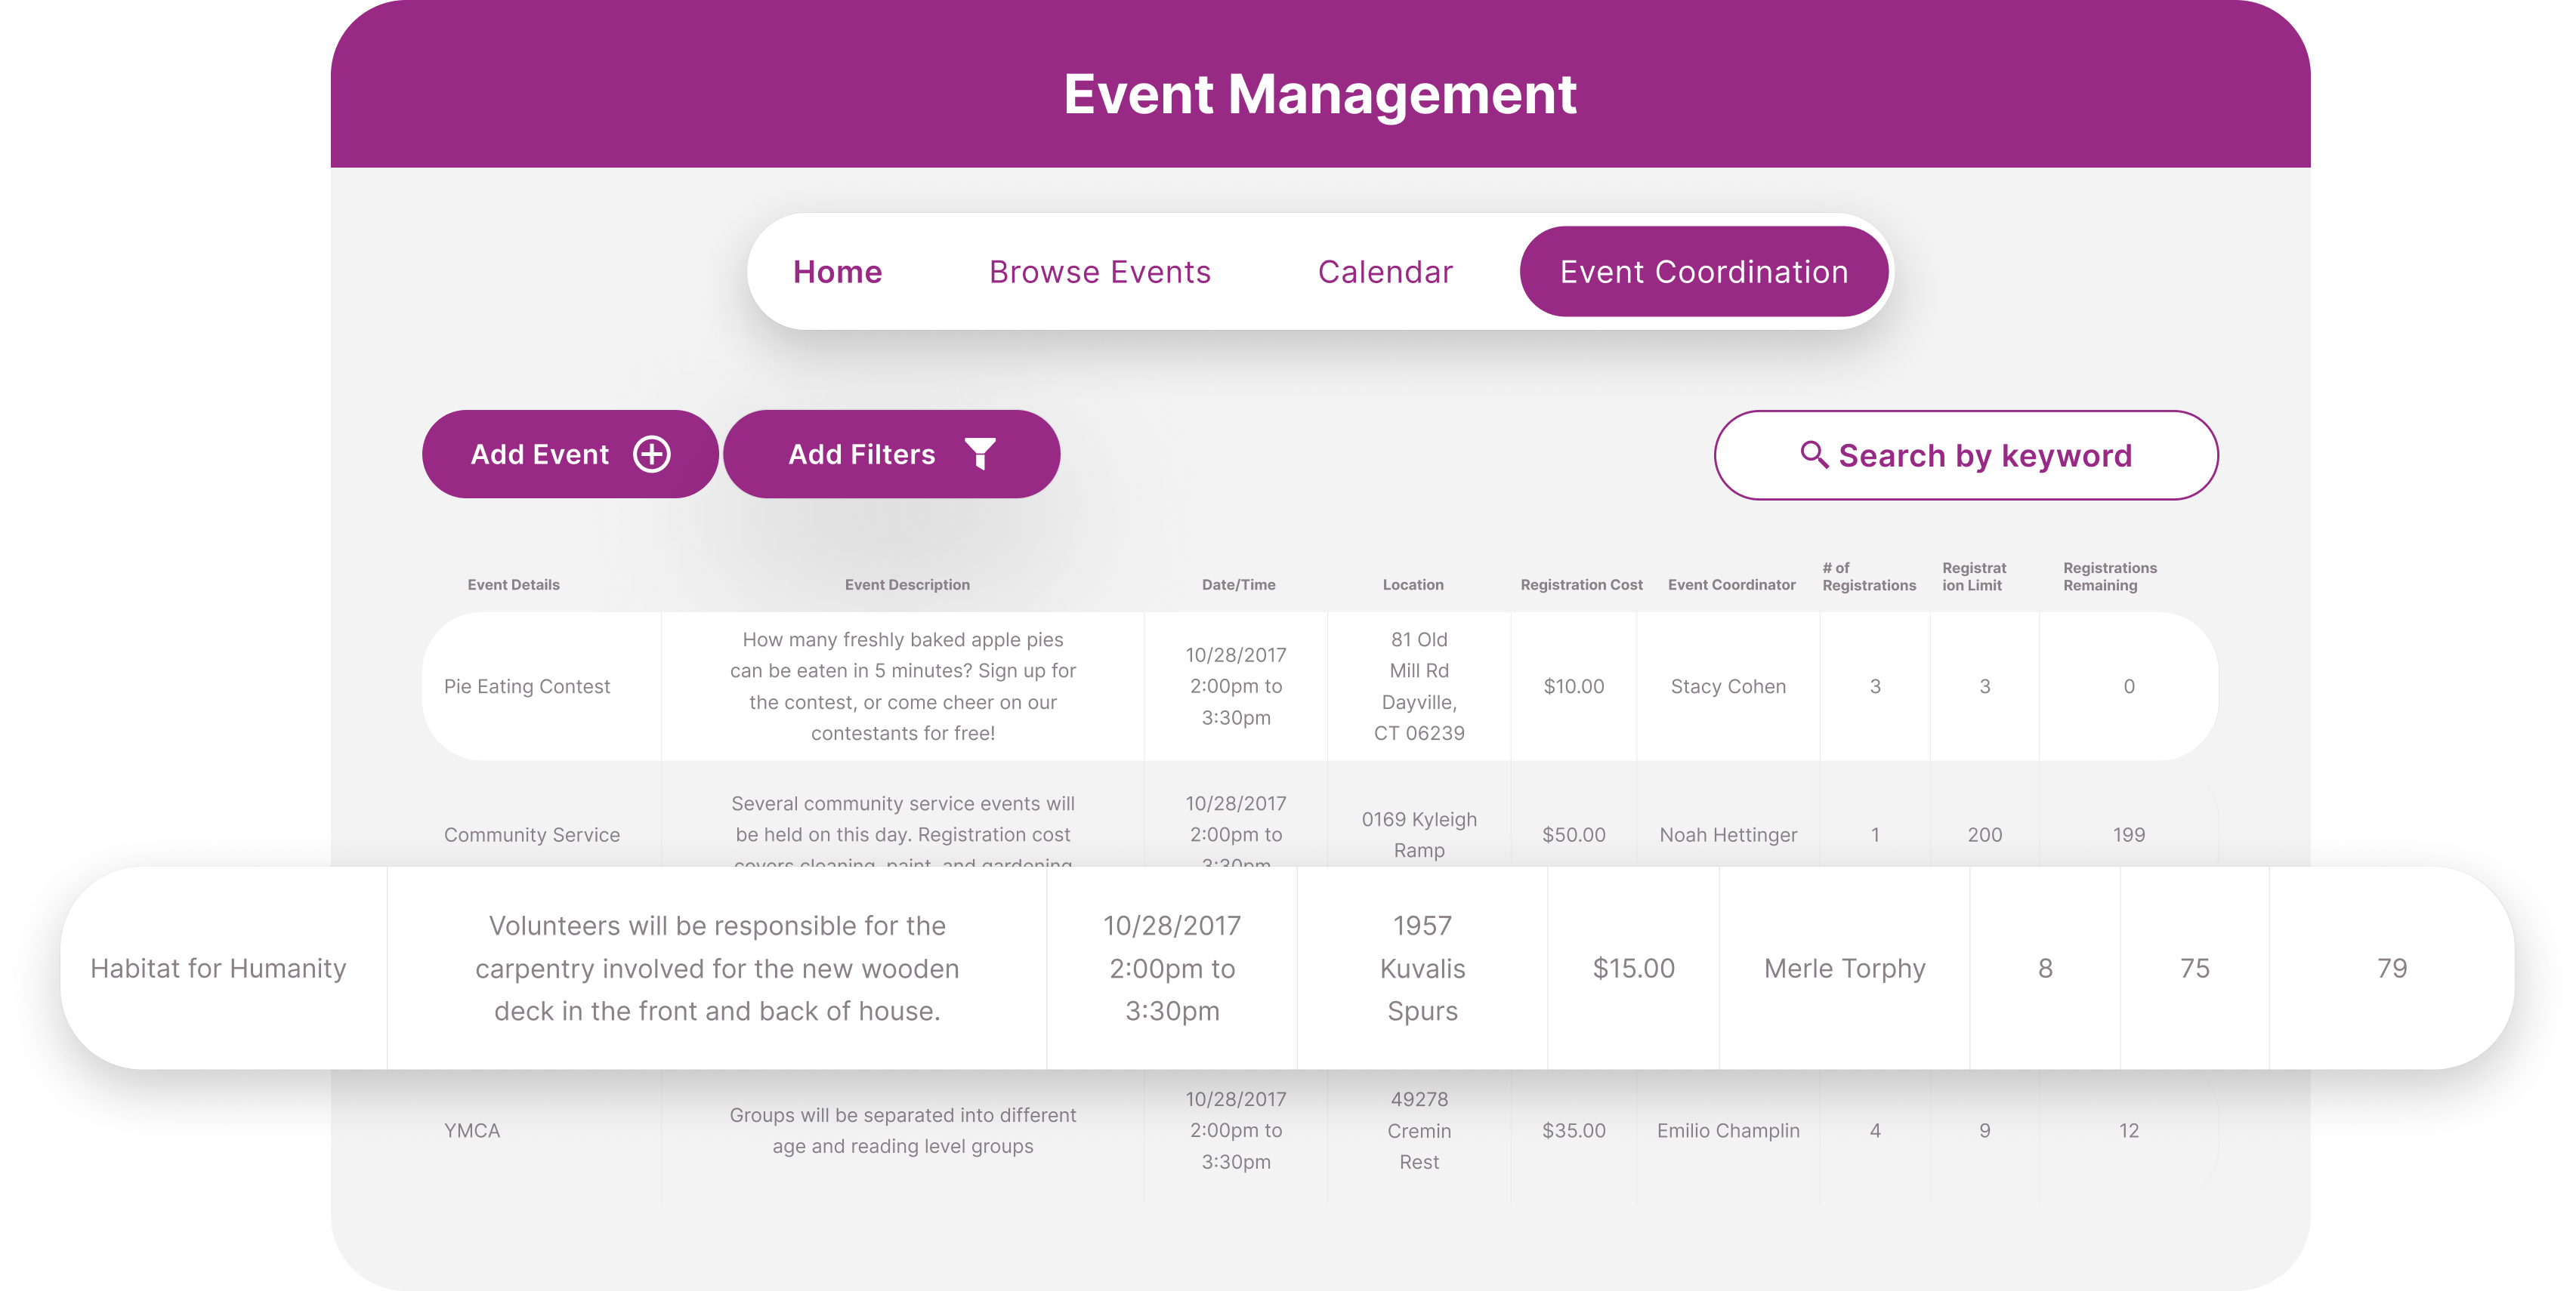
Task: Select the Event Coordination tab
Action: click(x=1703, y=272)
